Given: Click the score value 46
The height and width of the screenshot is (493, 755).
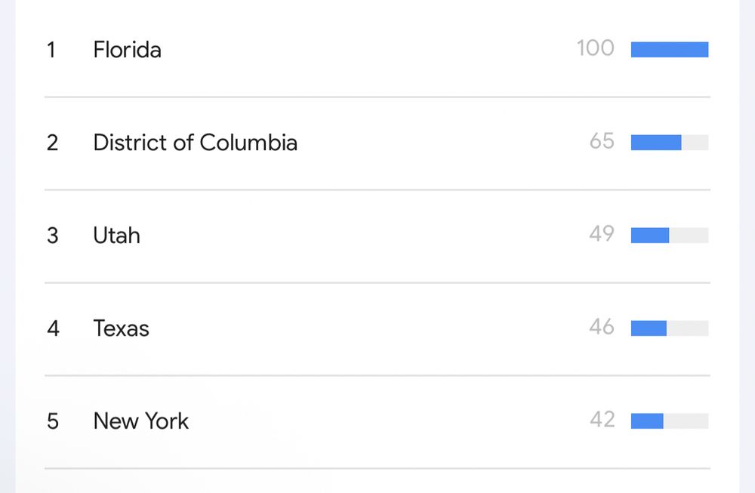Looking at the screenshot, I should pyautogui.click(x=602, y=327).
